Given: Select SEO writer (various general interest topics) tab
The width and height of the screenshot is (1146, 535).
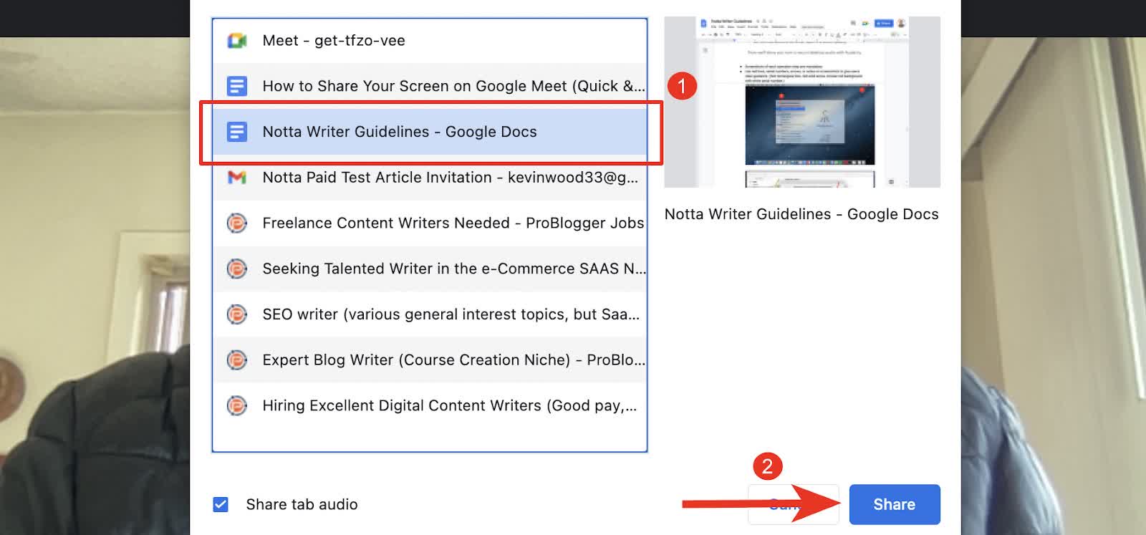Looking at the screenshot, I should (430, 314).
